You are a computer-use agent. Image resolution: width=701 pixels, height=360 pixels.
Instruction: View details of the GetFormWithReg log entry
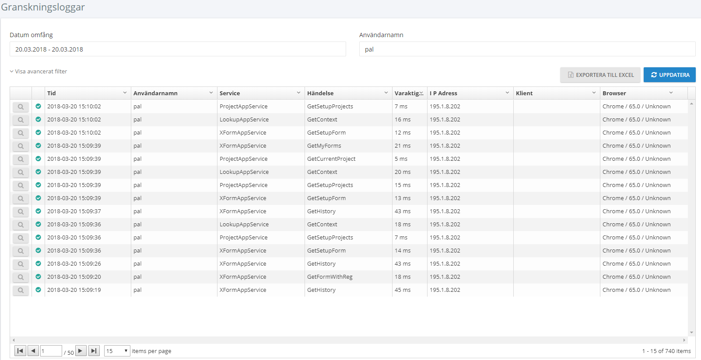[21, 277]
